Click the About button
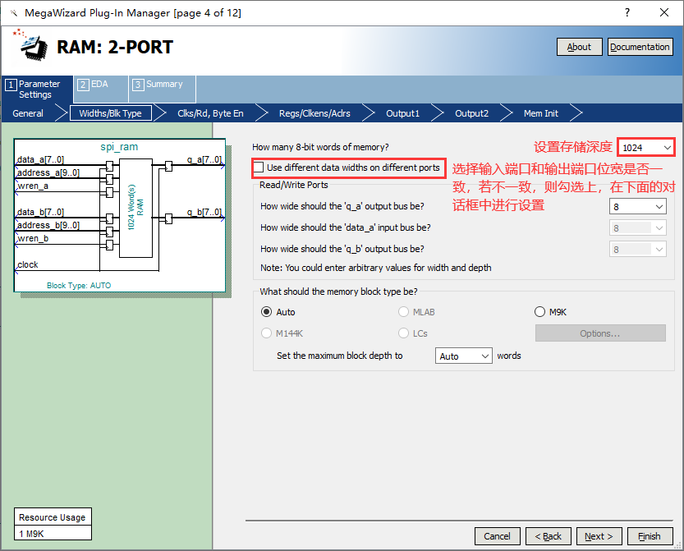 [x=579, y=47]
